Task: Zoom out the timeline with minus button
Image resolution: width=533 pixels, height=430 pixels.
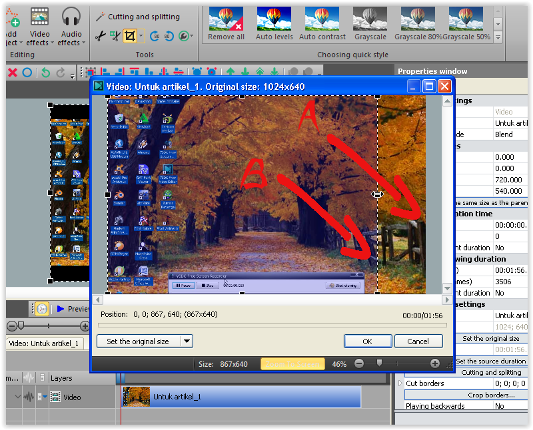Action: pyautogui.click(x=11, y=326)
